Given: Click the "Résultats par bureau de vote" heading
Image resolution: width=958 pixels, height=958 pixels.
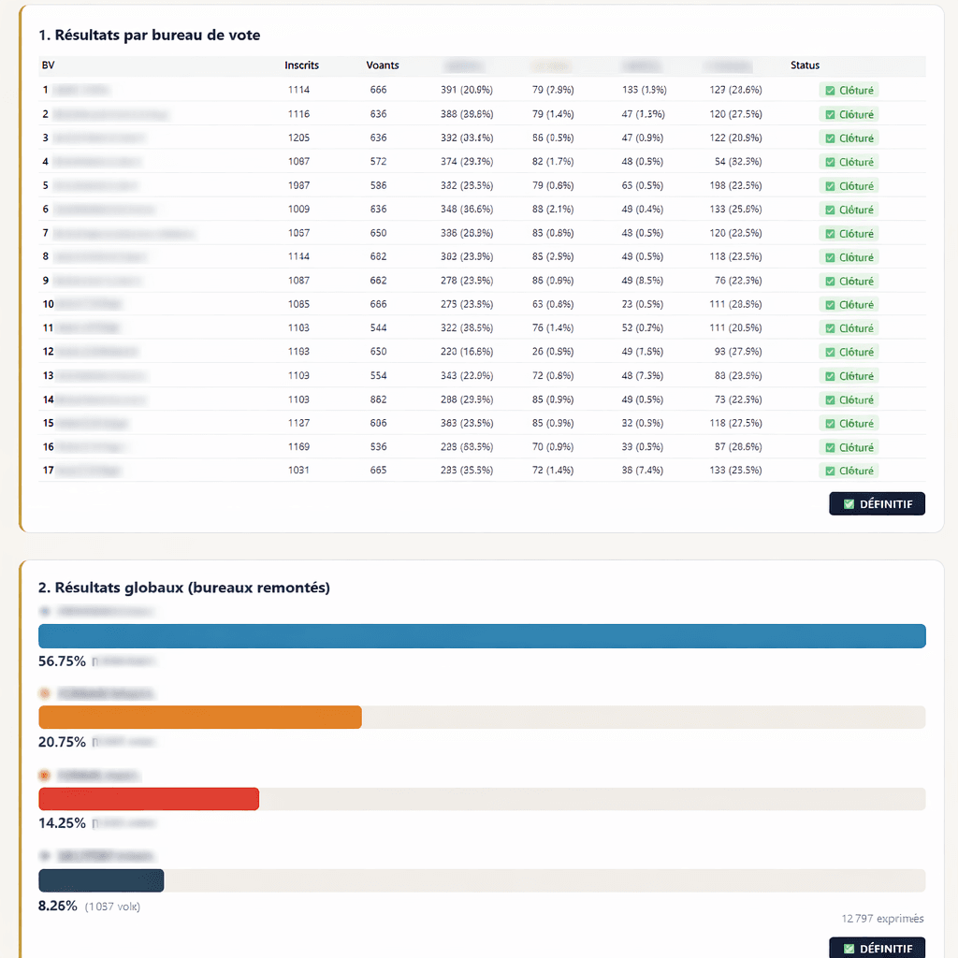Looking at the screenshot, I should [x=149, y=36].
